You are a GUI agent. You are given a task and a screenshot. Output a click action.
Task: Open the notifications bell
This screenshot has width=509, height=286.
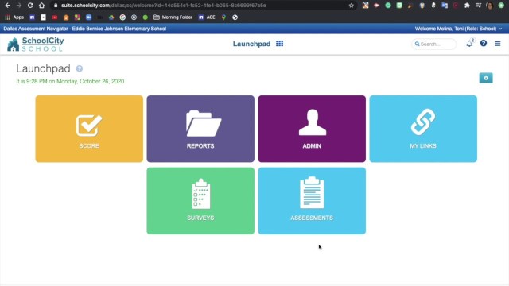pos(469,44)
